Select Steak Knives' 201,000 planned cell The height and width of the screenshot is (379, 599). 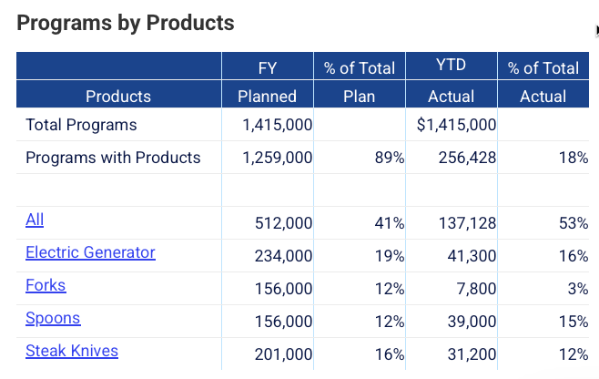point(286,354)
